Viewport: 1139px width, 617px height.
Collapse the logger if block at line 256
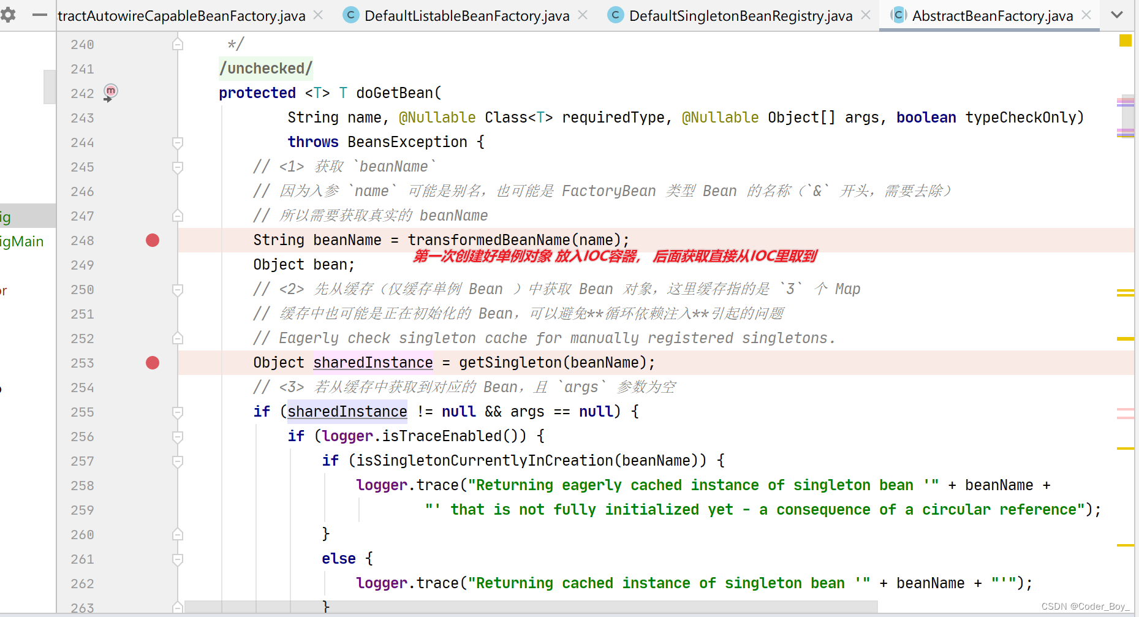178,436
